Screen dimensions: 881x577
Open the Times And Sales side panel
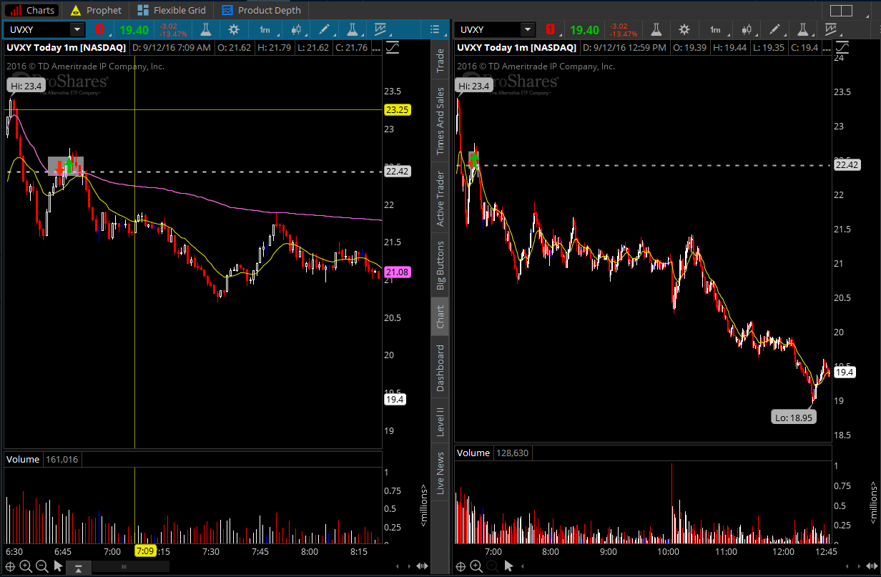[440, 122]
